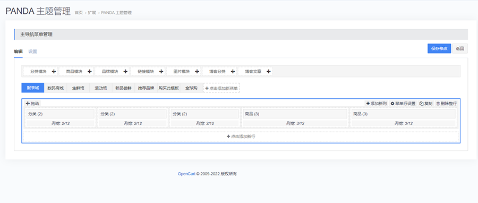Switch to the 设置 tab
The height and width of the screenshot is (203, 478).
pos(32,52)
